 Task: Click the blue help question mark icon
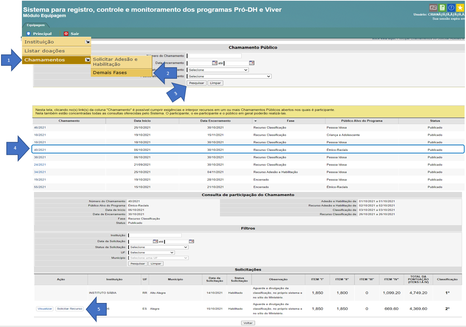click(451, 7)
